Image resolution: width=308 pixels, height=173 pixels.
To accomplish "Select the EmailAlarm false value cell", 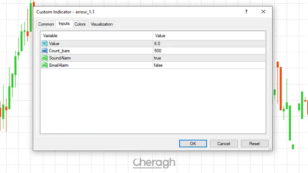I will (209, 65).
